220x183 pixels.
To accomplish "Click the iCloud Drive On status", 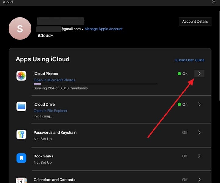I will coord(182,104).
